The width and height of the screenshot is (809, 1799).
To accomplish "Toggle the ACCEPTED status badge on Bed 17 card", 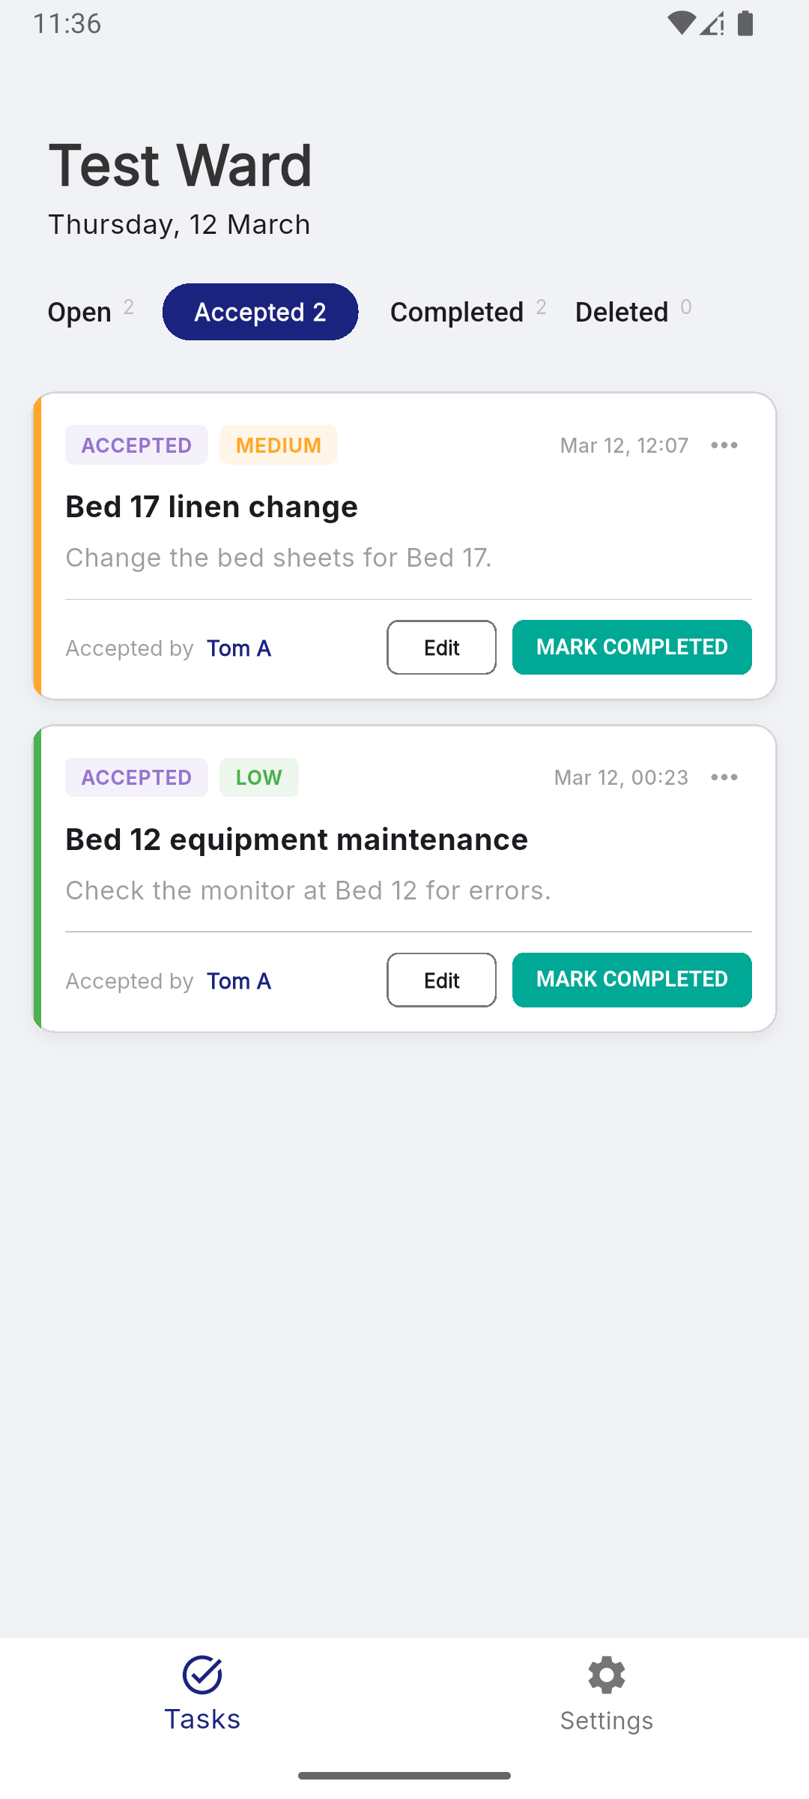I will (x=136, y=445).
